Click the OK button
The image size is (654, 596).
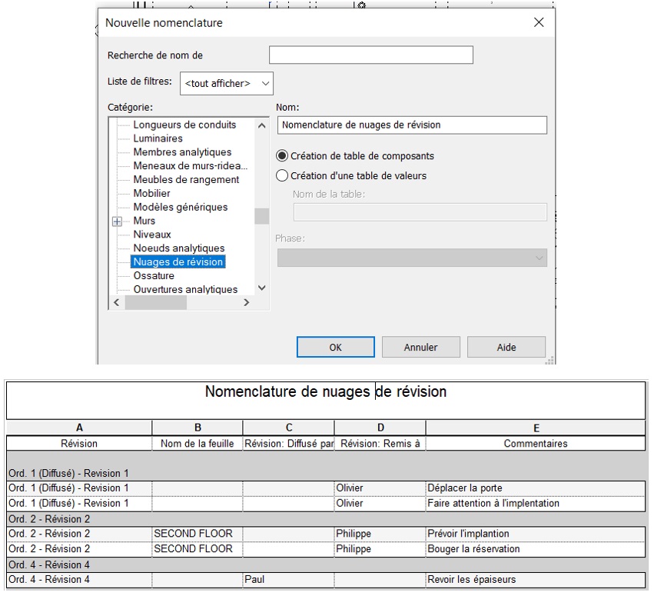[335, 348]
